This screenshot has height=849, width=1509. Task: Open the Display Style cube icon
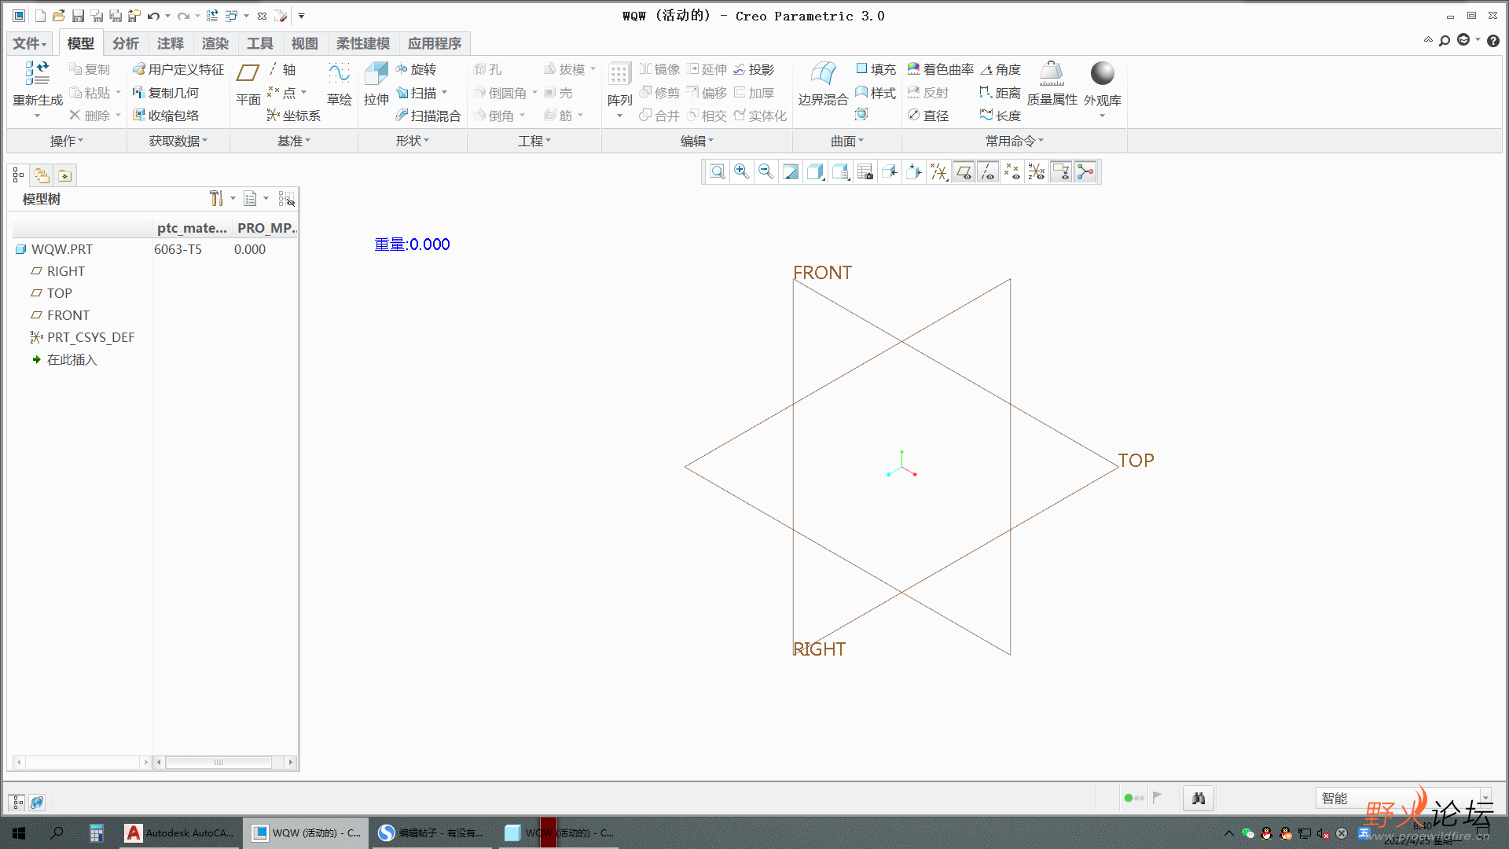[816, 172]
